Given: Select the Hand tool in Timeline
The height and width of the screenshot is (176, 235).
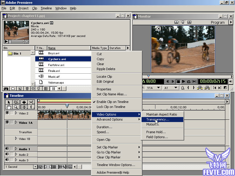Looking at the screenshot, I should (x=9, y=107).
